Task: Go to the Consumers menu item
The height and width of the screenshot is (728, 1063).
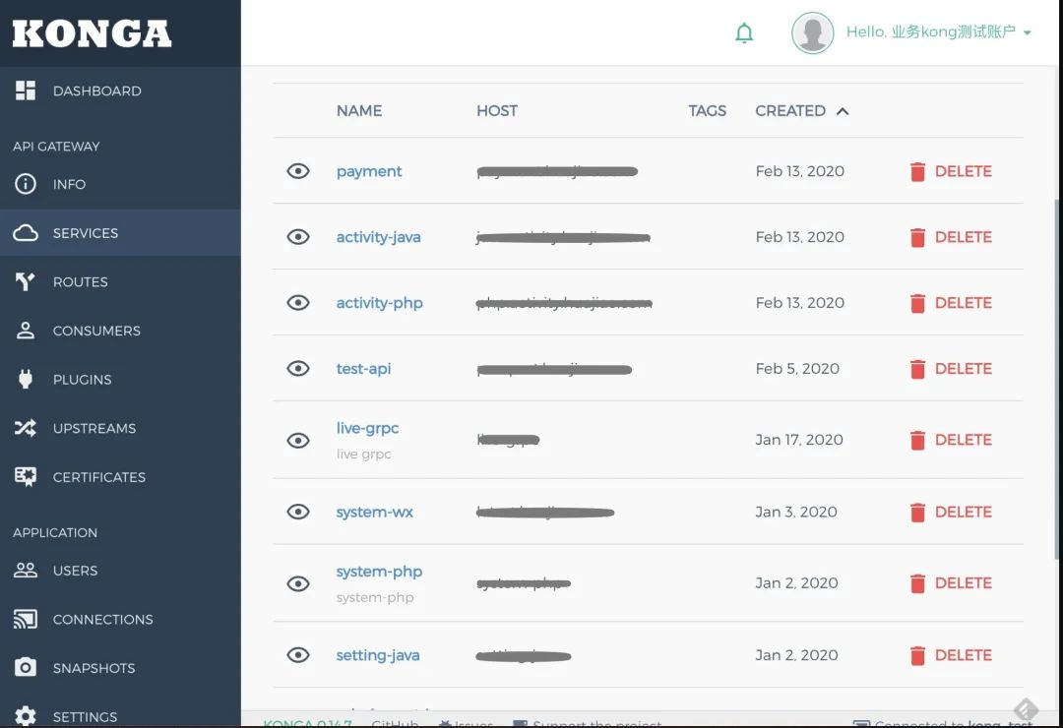Action: tap(96, 331)
